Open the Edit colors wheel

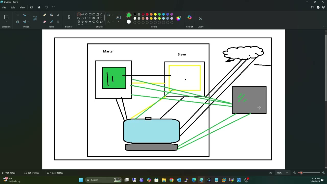(x=178, y=18)
